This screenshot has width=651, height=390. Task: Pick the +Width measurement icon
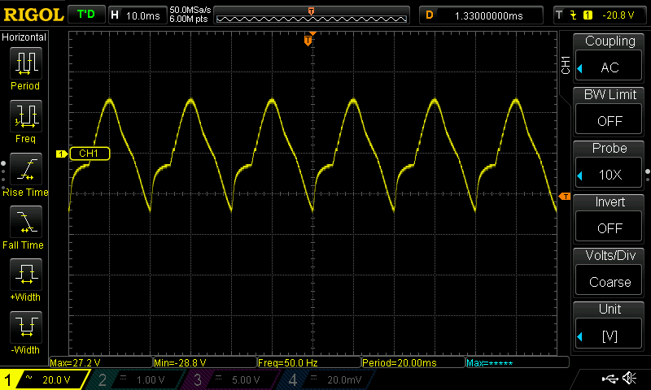(x=25, y=275)
